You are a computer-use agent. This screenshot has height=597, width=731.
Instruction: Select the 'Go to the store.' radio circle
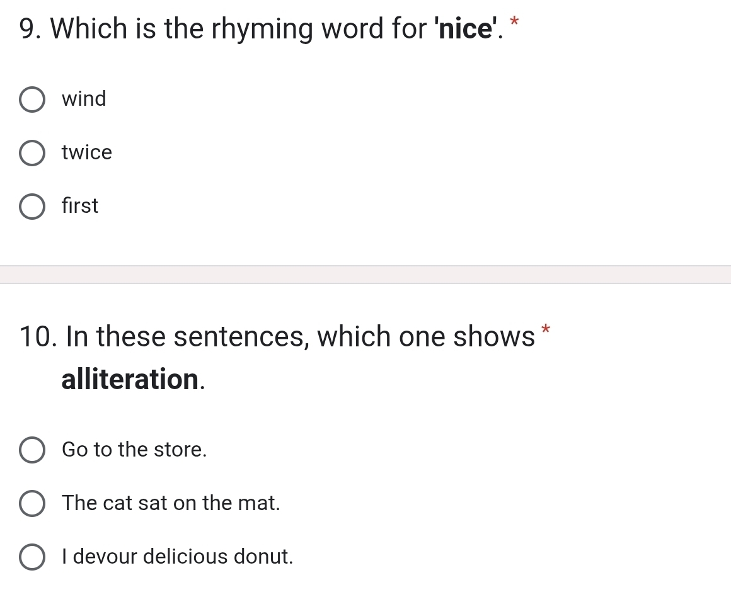32,450
